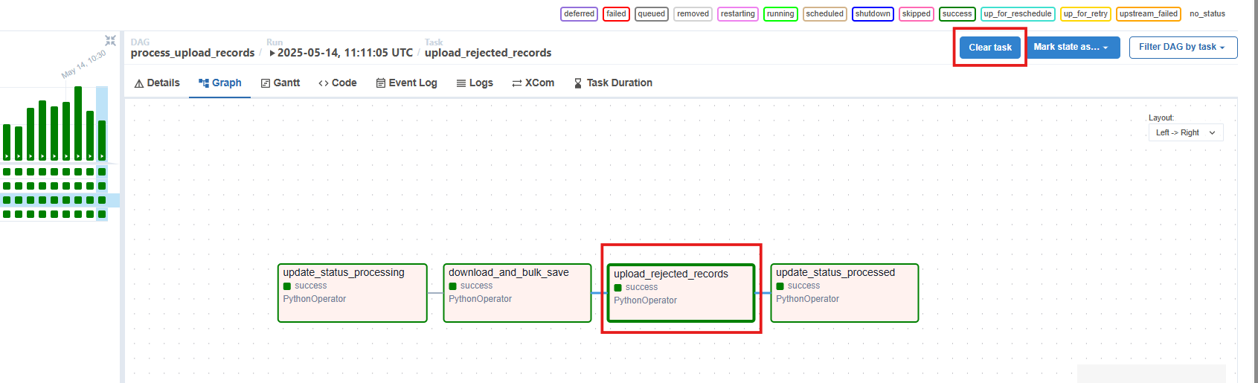This screenshot has height=383, width=1258.
Task: Select the tallest bar in the run duration chart
Action: click(78, 123)
